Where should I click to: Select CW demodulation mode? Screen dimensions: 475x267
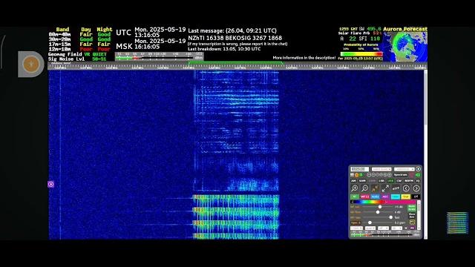coord(399,181)
